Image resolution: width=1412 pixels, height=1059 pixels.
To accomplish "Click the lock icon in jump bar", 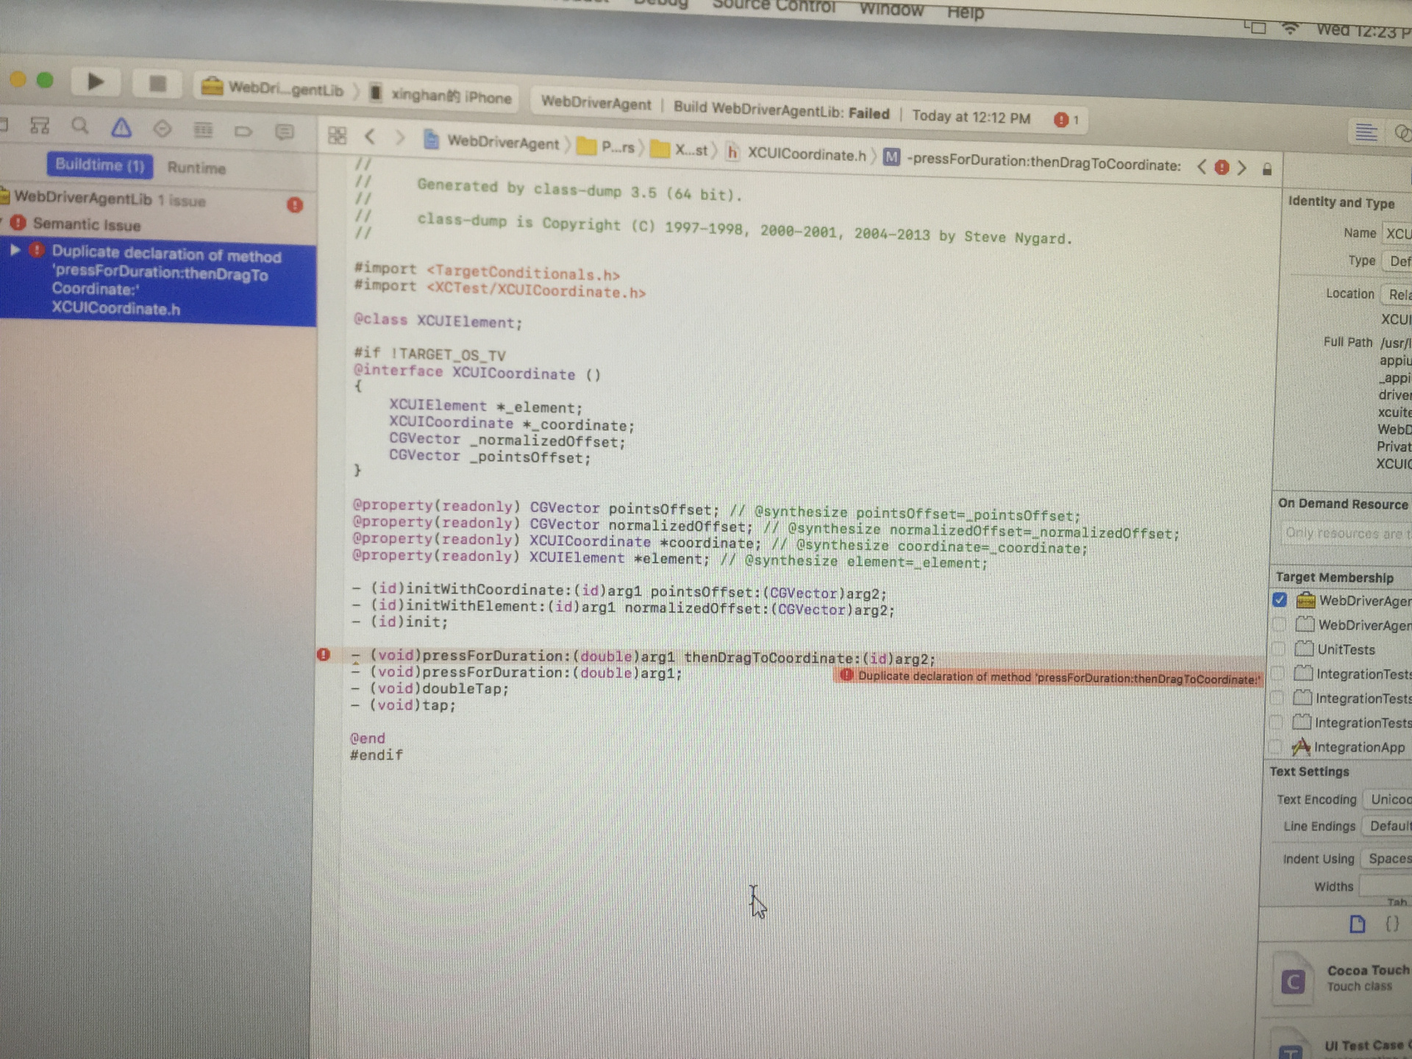I will (1267, 170).
